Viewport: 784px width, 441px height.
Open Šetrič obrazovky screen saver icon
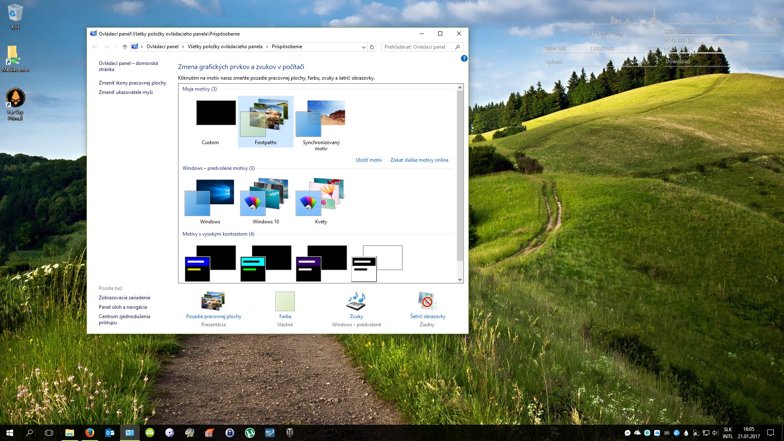point(427,302)
